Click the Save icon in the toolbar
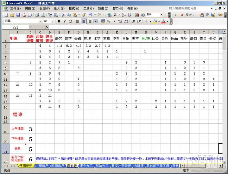The width and height of the screenshot is (228, 174). point(18,15)
